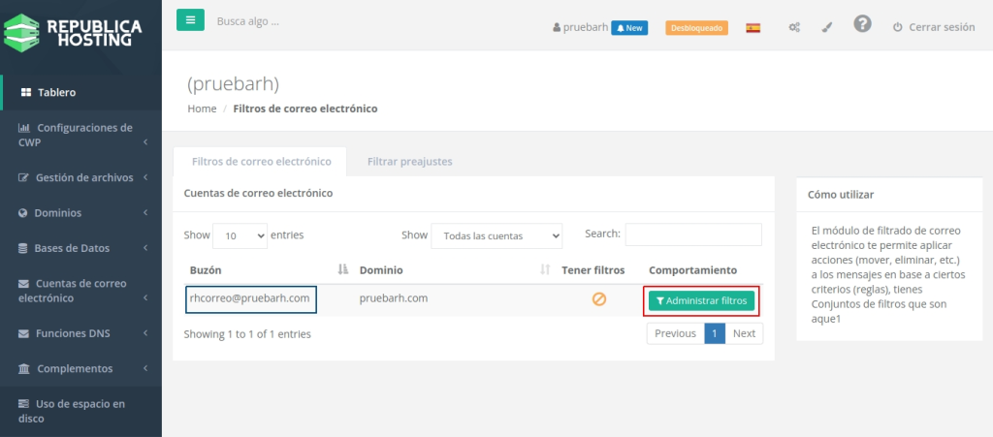
Task: Click the Administrar filtros button
Action: point(701,301)
